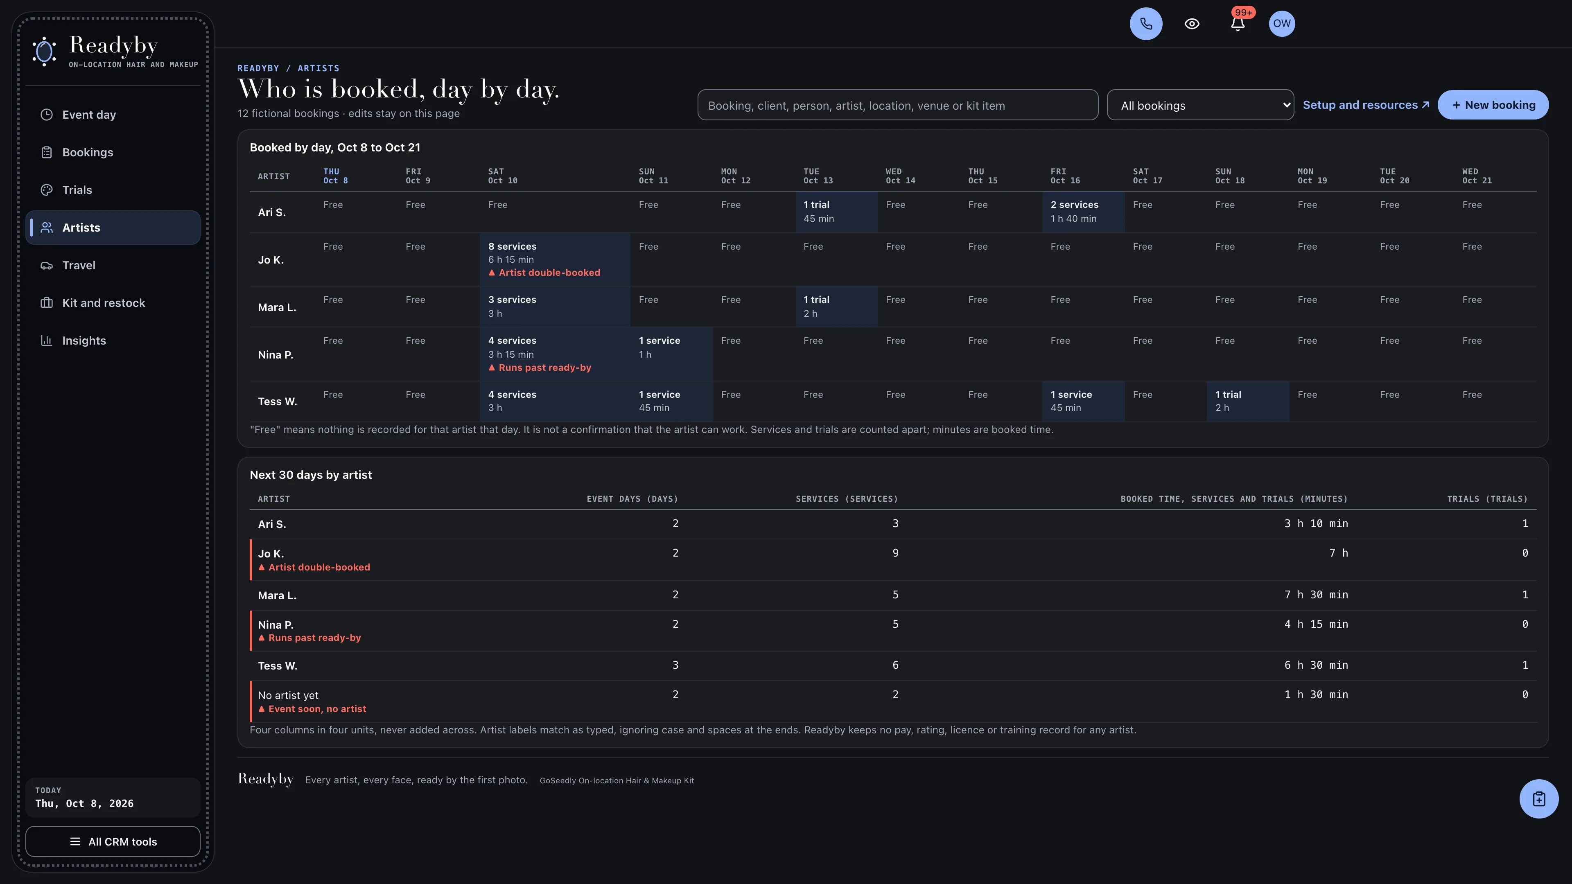
Task: Click the Readyby logo icon in sidebar
Action: [x=45, y=51]
